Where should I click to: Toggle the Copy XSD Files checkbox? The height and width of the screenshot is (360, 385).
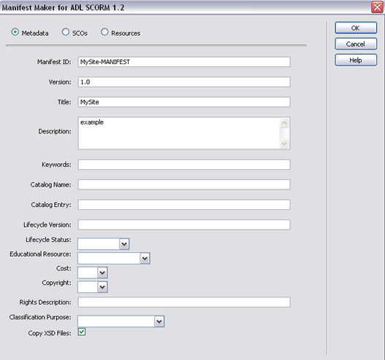82,332
